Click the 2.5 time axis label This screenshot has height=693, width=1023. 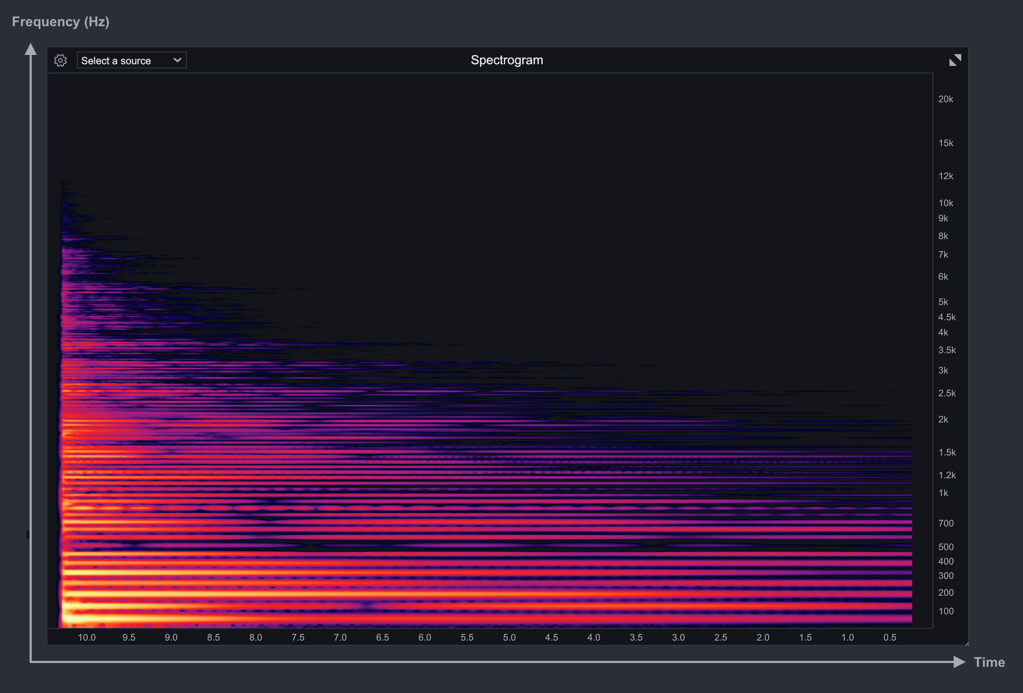[x=720, y=638]
